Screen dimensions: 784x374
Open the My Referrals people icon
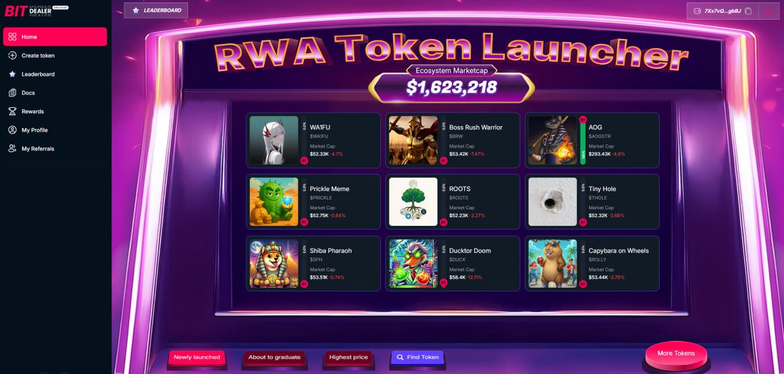12,149
